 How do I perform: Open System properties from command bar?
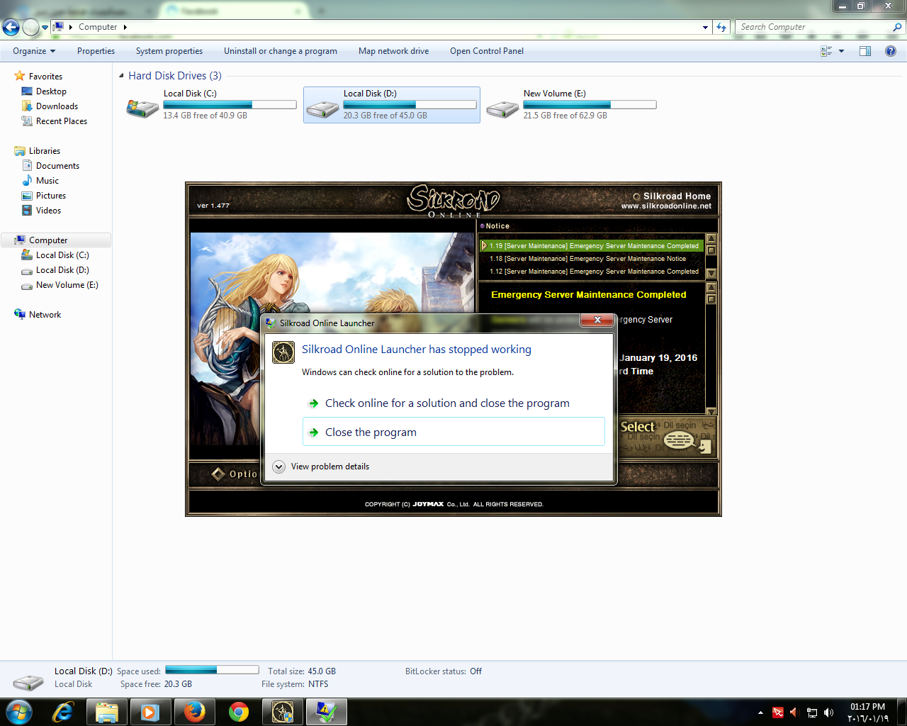pyautogui.click(x=169, y=51)
